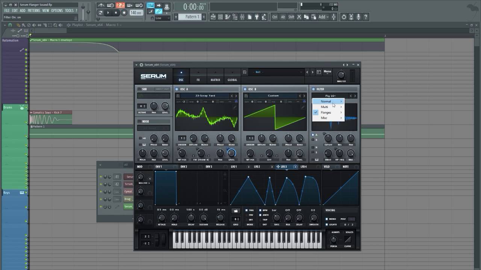Click the Macro 1 knob
Viewport: 481px width, 270px height.
(x=141, y=177)
